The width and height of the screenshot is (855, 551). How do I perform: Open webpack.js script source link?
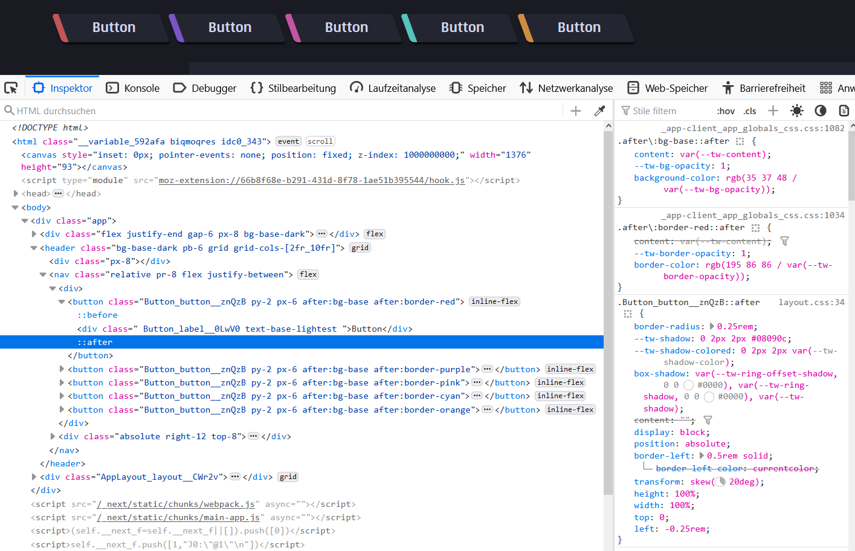[176, 504]
